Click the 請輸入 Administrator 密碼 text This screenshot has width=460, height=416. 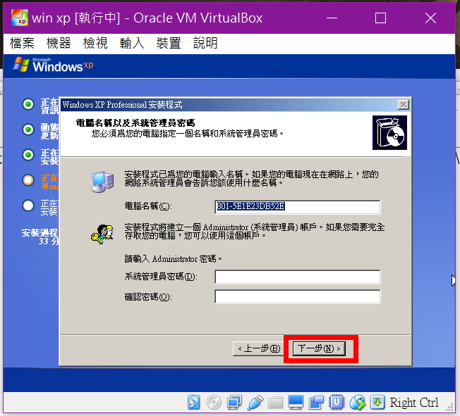point(173,259)
